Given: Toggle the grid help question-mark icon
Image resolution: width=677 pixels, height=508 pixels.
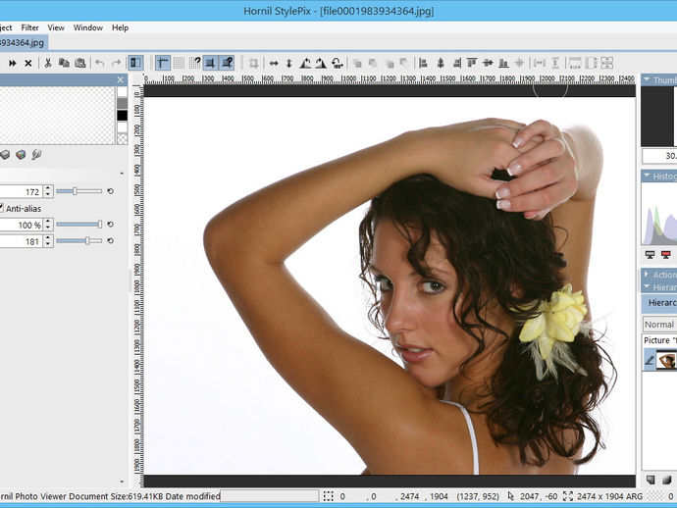Looking at the screenshot, I should 195,63.
